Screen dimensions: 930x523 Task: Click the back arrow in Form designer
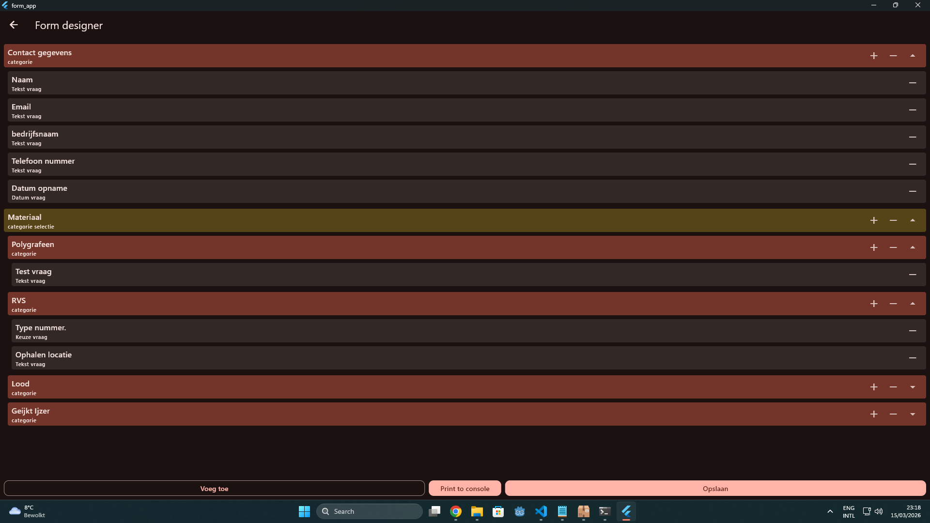[x=14, y=25]
